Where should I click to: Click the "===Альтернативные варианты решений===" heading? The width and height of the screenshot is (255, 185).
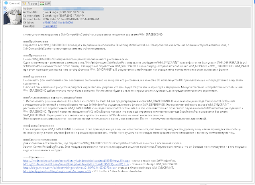tap(53, 98)
